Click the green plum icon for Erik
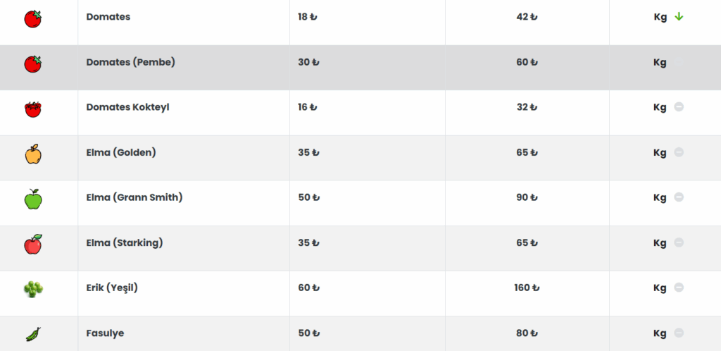 [33, 290]
